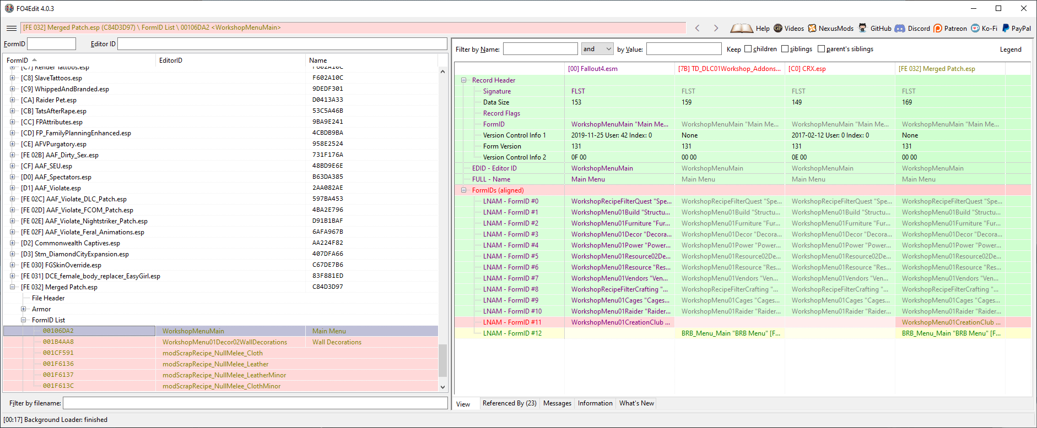This screenshot has width=1037, height=428.
Task: Focus the by Value filter field
Action: [x=684, y=49]
